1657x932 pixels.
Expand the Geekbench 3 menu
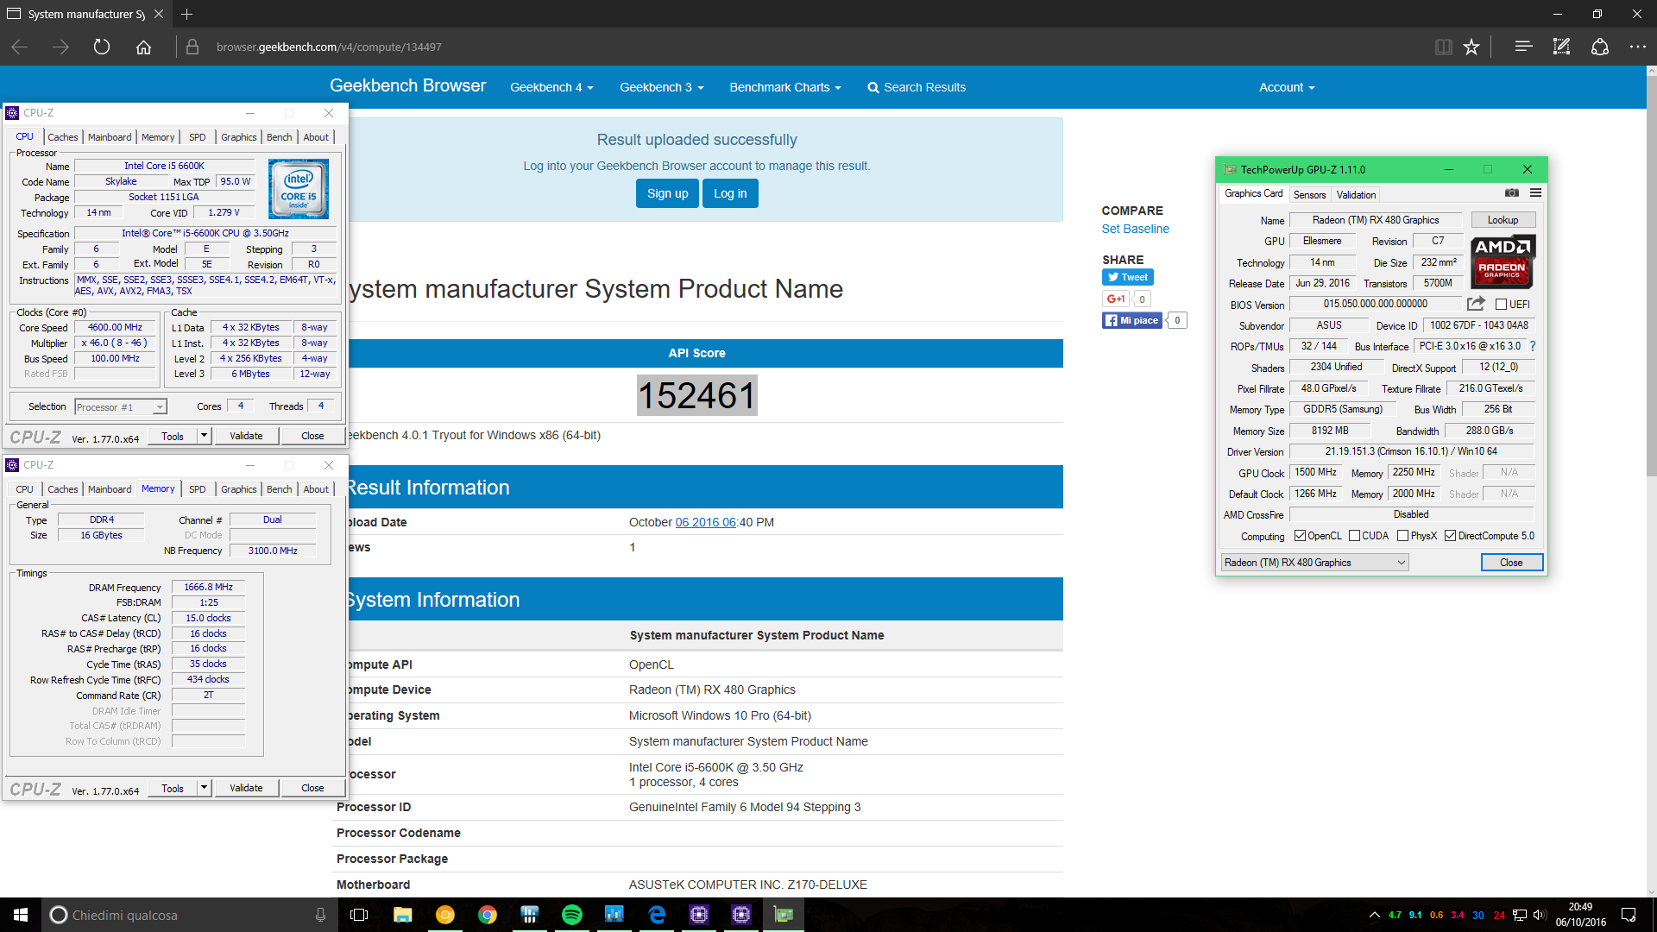[x=661, y=87]
